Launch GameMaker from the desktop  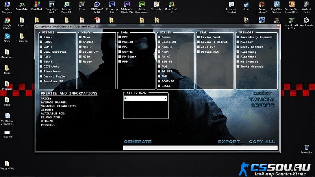pyautogui.click(x=22, y=6)
